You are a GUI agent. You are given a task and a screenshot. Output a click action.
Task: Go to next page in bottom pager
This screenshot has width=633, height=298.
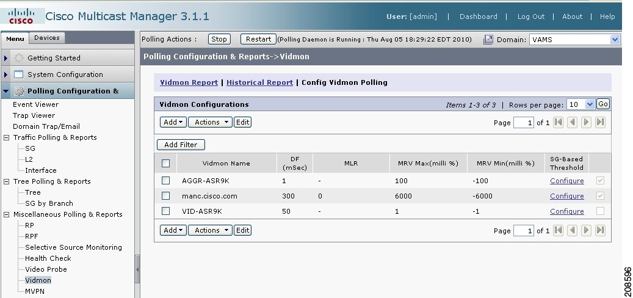pos(586,230)
